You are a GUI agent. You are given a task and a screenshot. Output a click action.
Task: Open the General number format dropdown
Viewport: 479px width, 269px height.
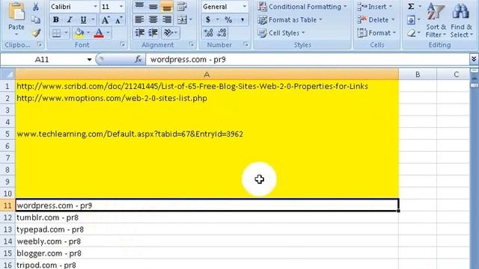pyautogui.click(x=245, y=7)
